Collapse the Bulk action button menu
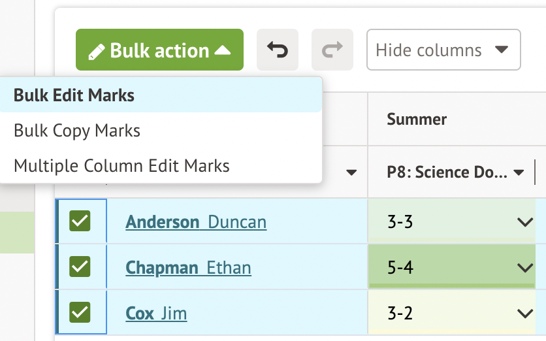The image size is (546, 341). tap(159, 50)
